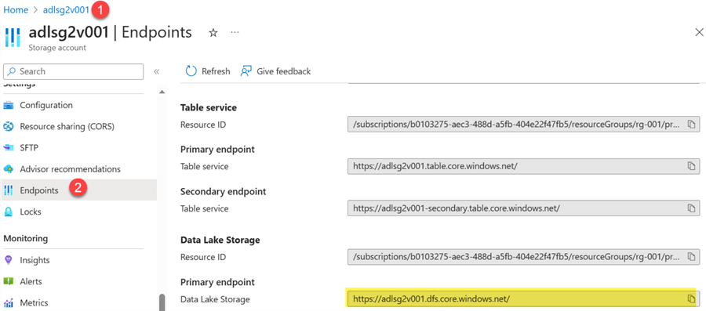Viewport: 706px width, 311px height.
Task: Click the sidebar Search box
Action: (x=74, y=71)
